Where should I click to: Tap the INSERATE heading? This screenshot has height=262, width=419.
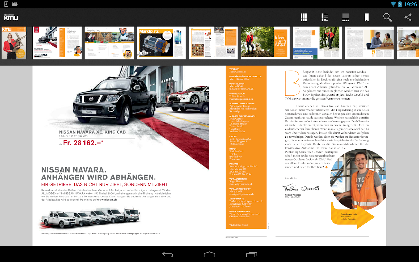234,164
